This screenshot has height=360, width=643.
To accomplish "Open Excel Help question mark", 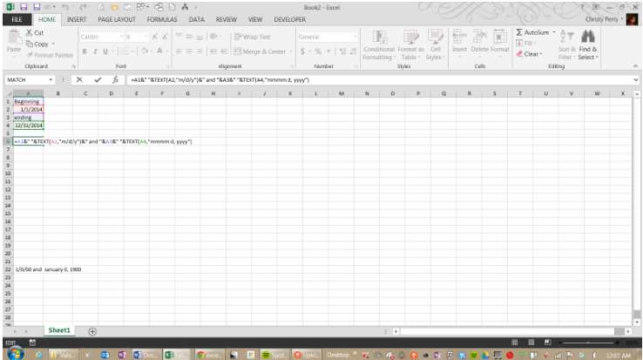I will pyautogui.click(x=582, y=7).
